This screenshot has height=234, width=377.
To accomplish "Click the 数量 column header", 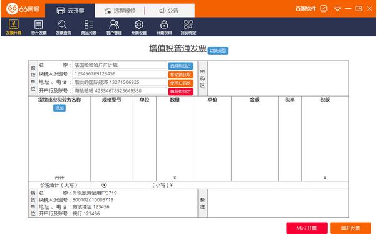I will 175,100.
